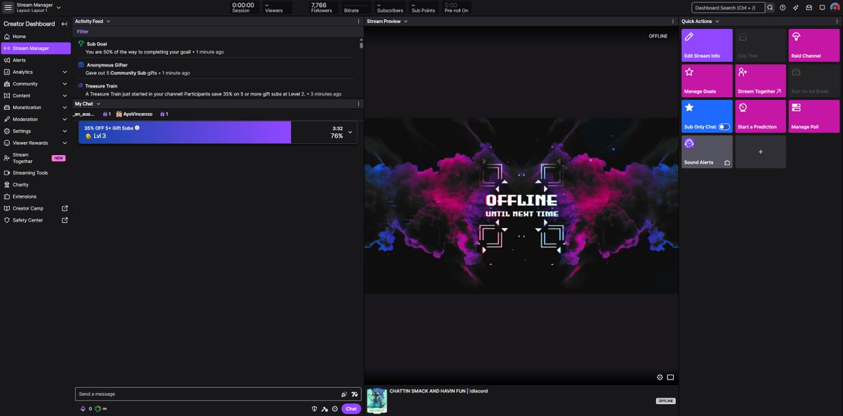The image size is (843, 416).
Task: Open My Chat panel three-dot options
Action: (x=359, y=104)
